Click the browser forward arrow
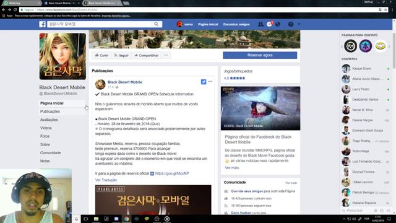396x223 pixels. pos(9,10)
